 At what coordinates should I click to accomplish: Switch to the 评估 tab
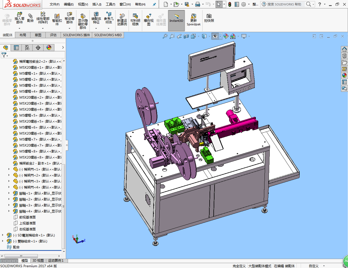point(53,35)
